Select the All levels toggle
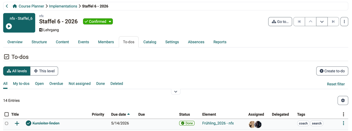This screenshot has height=131, width=352. (x=17, y=71)
